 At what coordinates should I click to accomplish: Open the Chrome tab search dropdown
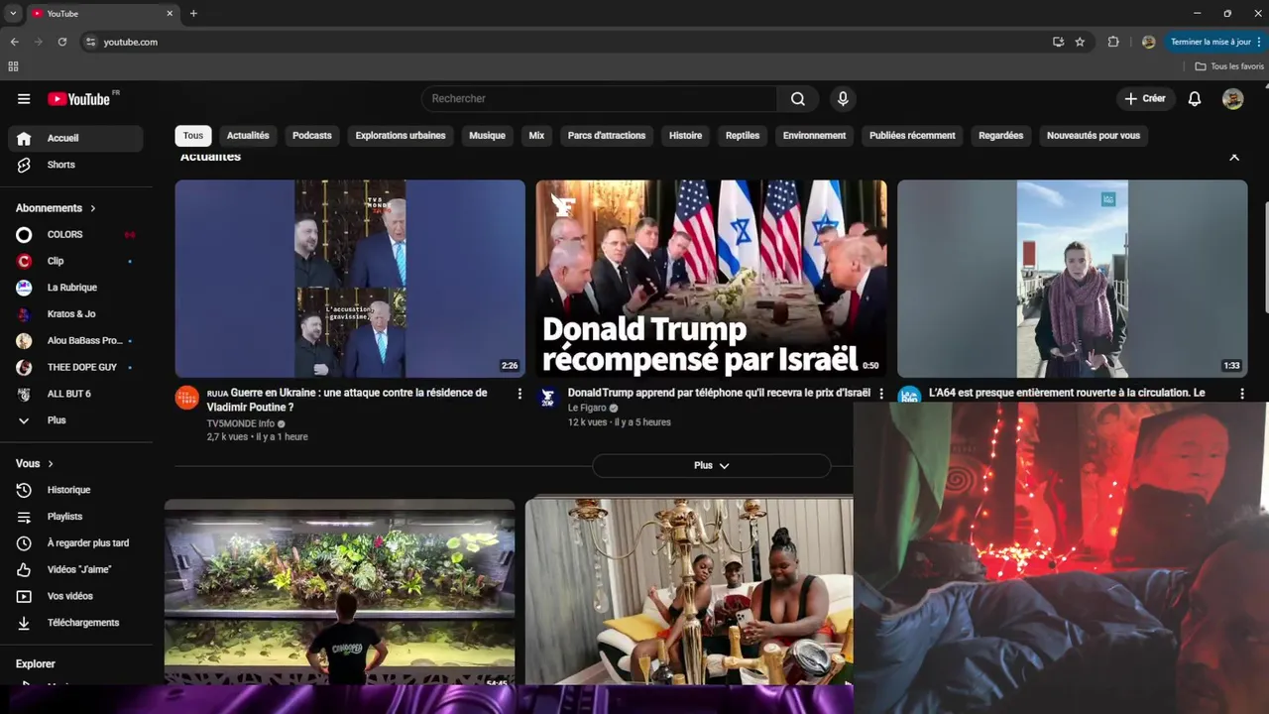[x=13, y=14]
